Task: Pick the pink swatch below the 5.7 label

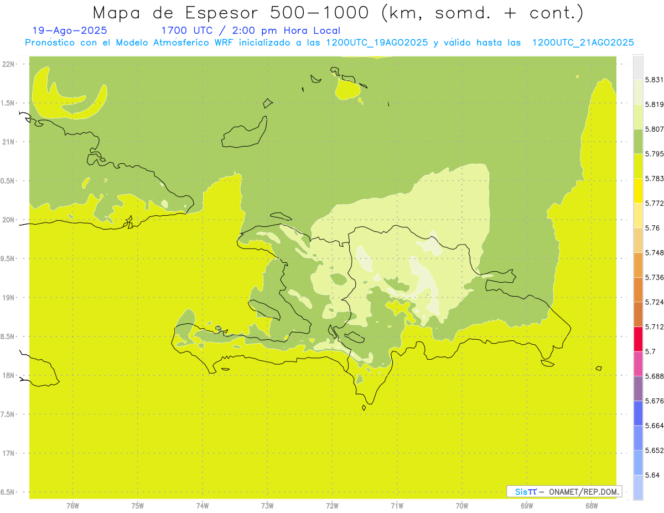Action: [x=638, y=364]
